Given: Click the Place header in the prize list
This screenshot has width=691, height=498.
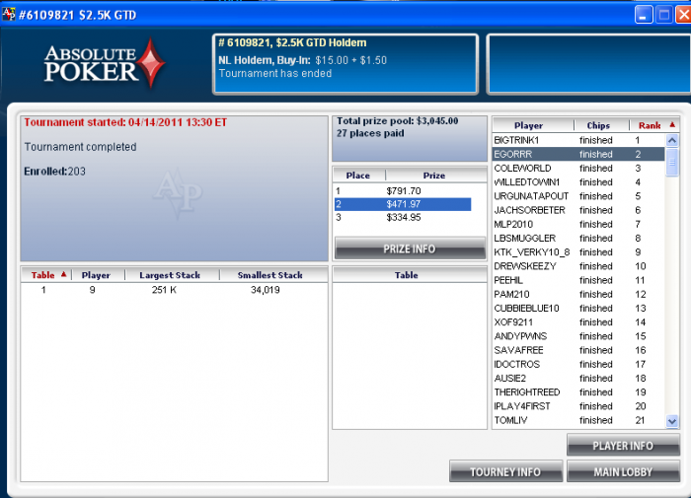Looking at the screenshot, I should [358, 176].
